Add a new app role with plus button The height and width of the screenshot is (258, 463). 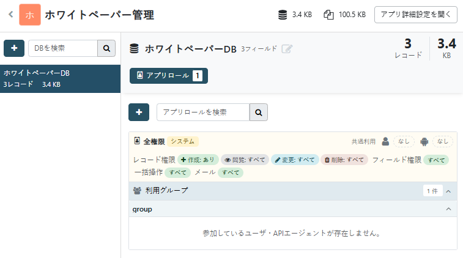139,112
